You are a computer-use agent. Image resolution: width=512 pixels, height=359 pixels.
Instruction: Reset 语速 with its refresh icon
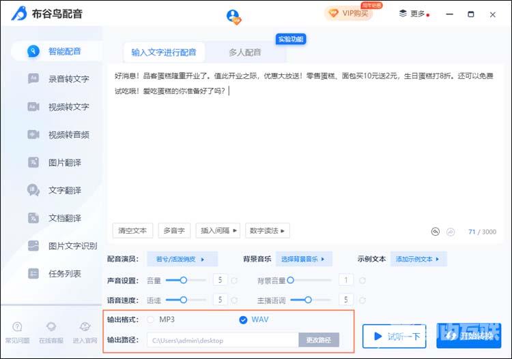234,300
